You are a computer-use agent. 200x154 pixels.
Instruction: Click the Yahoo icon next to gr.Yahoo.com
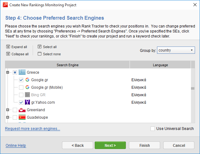coord(27,102)
